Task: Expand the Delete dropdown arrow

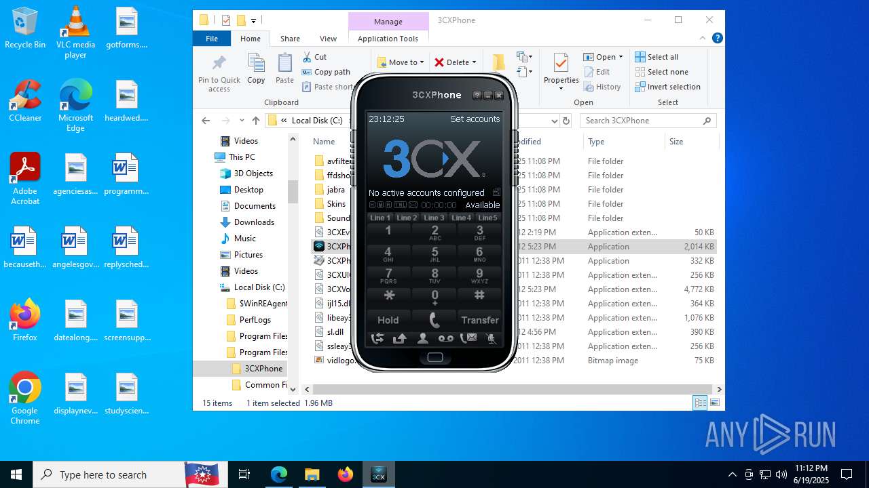Action: click(x=474, y=62)
